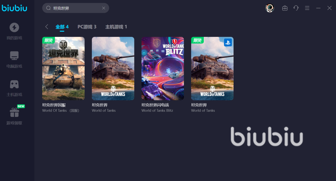The width and height of the screenshot is (336, 181).
Task: Switch to the 全部 4 tab
Action: click(x=62, y=27)
